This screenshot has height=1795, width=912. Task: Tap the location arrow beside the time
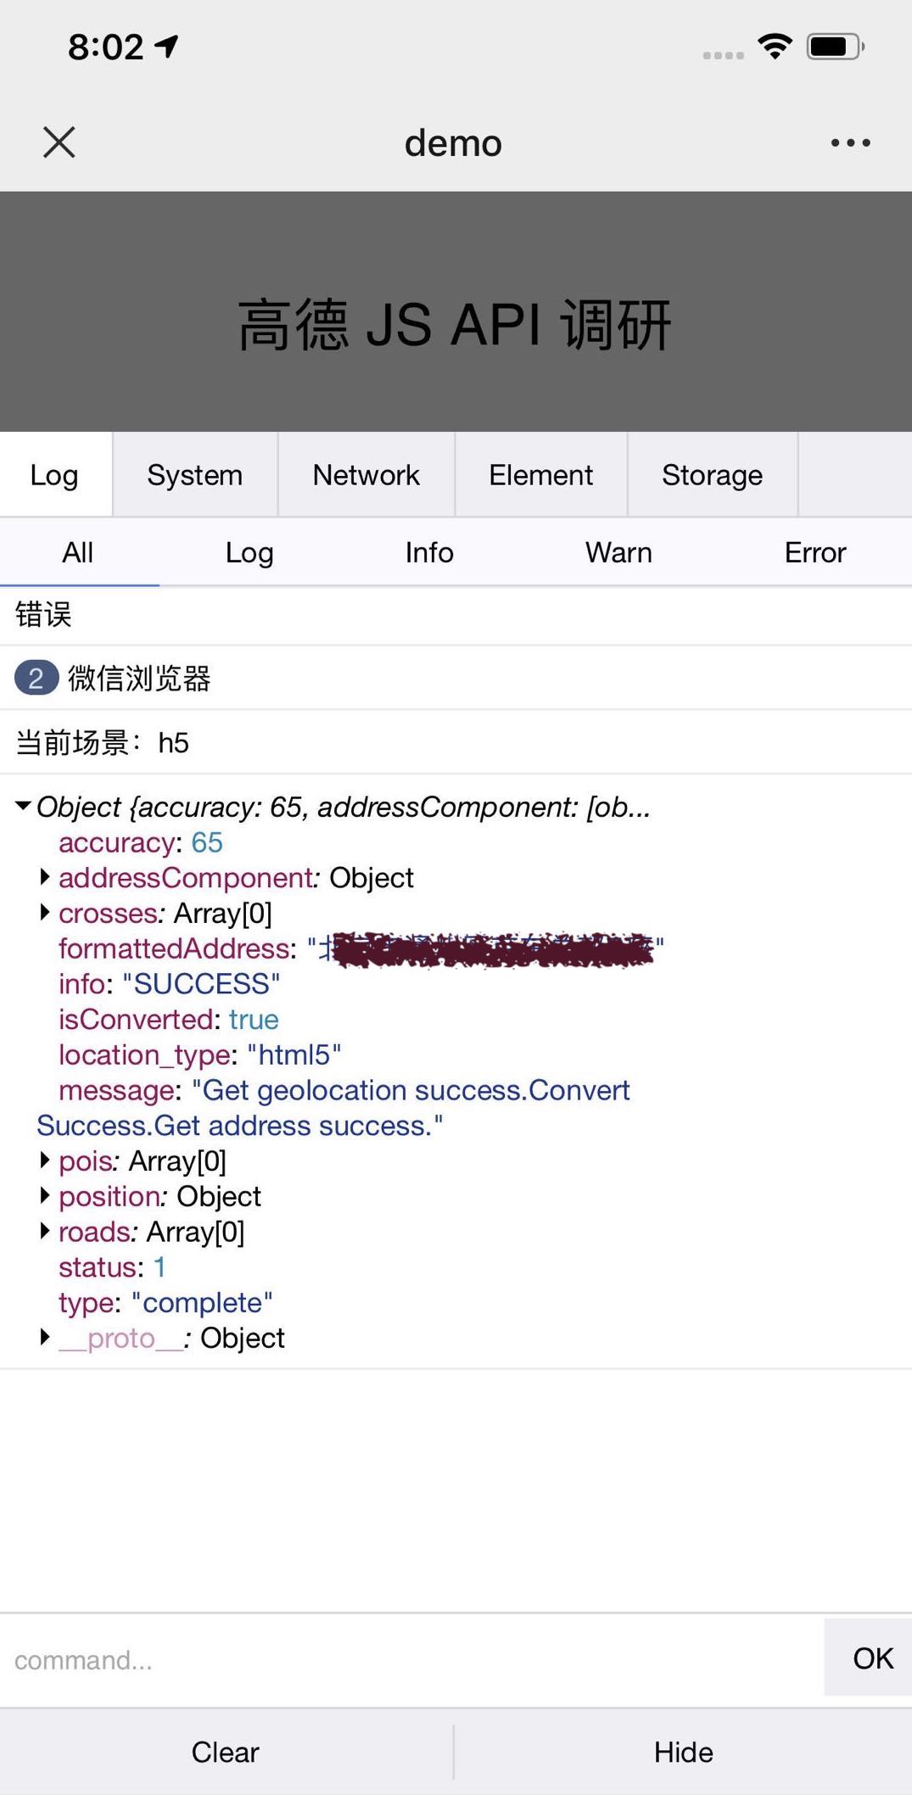pyautogui.click(x=167, y=46)
